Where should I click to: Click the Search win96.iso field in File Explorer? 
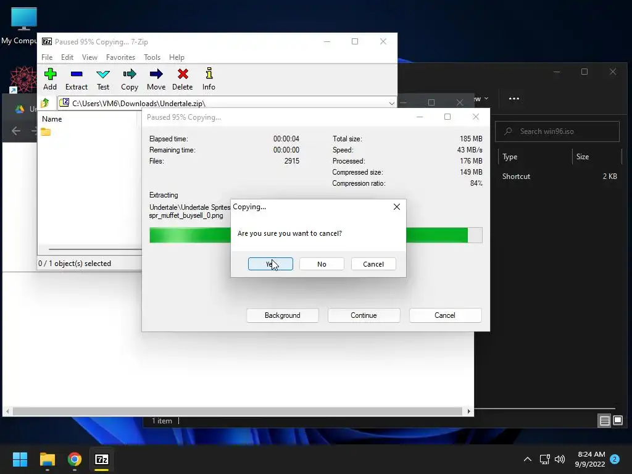point(557,131)
